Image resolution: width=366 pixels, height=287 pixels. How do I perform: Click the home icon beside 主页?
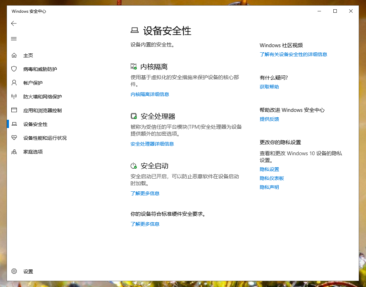pos(14,55)
